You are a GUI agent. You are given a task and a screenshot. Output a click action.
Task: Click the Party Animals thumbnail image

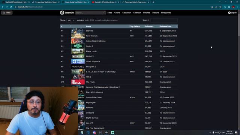click(78, 36)
